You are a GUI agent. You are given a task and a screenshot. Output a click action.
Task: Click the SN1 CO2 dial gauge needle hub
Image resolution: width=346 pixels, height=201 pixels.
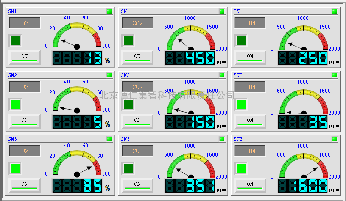click(x=191, y=49)
